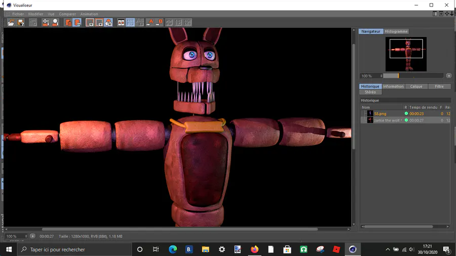Click the split panel icon at top right

tap(435, 14)
